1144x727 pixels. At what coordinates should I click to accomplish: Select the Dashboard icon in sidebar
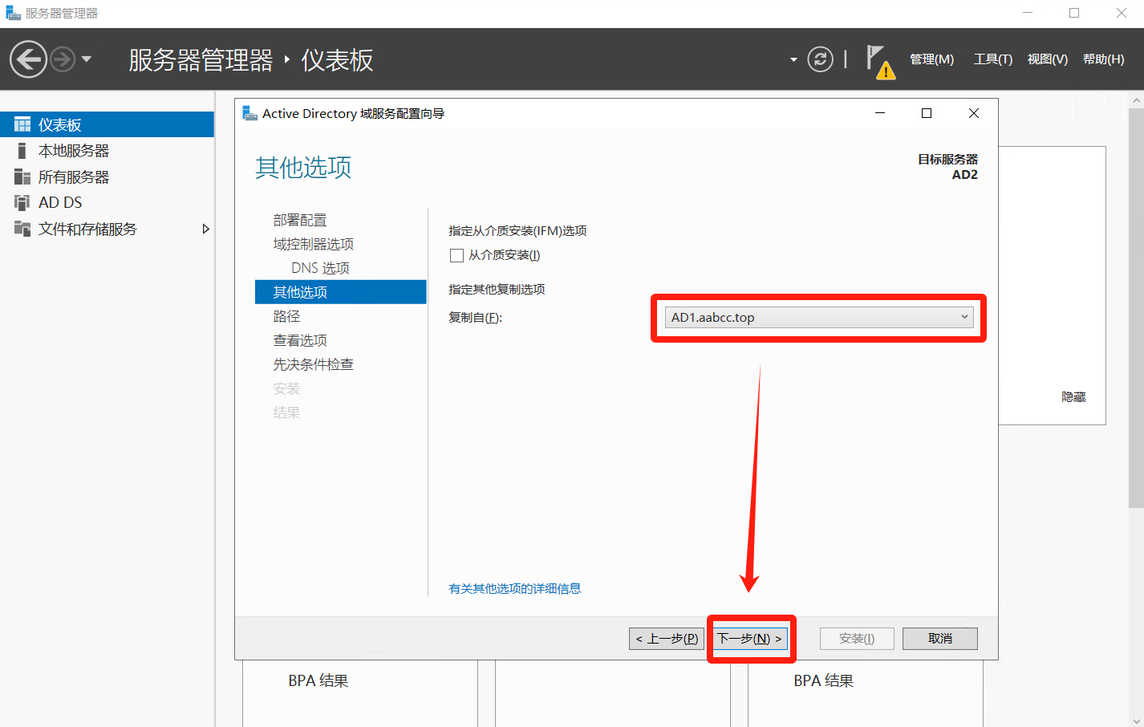pyautogui.click(x=22, y=125)
